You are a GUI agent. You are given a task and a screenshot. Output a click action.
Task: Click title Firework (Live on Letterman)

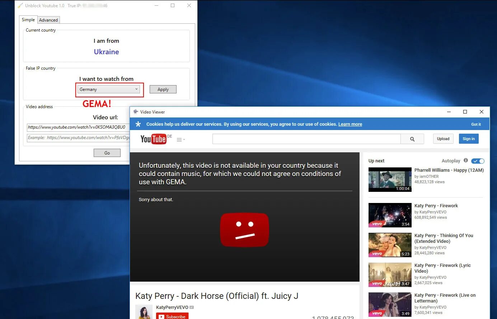point(445,298)
